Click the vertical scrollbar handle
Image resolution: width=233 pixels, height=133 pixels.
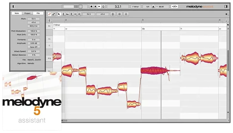click(x=228, y=60)
